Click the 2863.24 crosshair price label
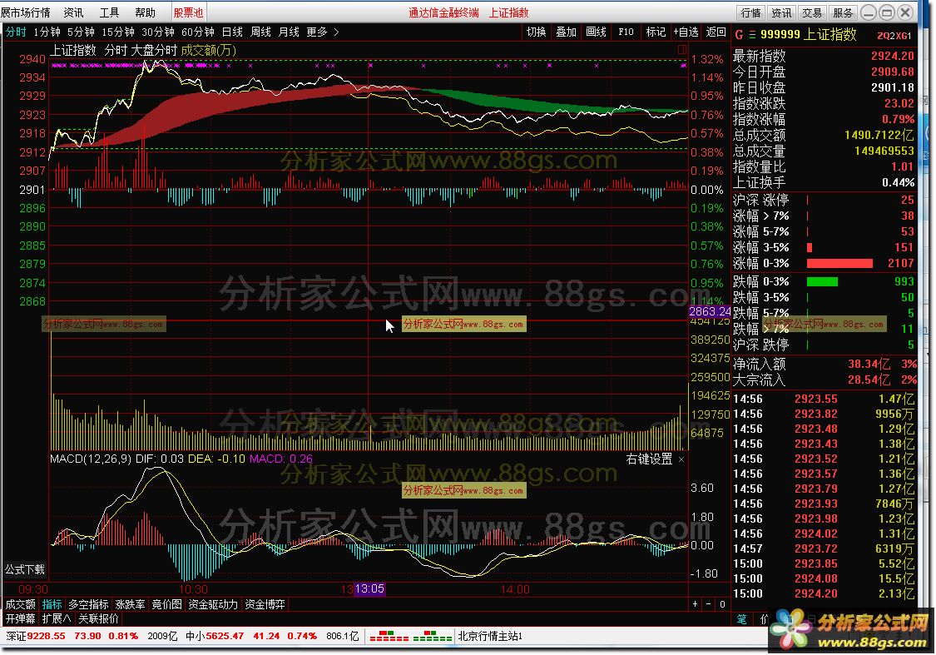 (x=710, y=311)
